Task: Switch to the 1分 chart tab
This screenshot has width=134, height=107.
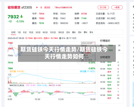Action: click(19, 32)
